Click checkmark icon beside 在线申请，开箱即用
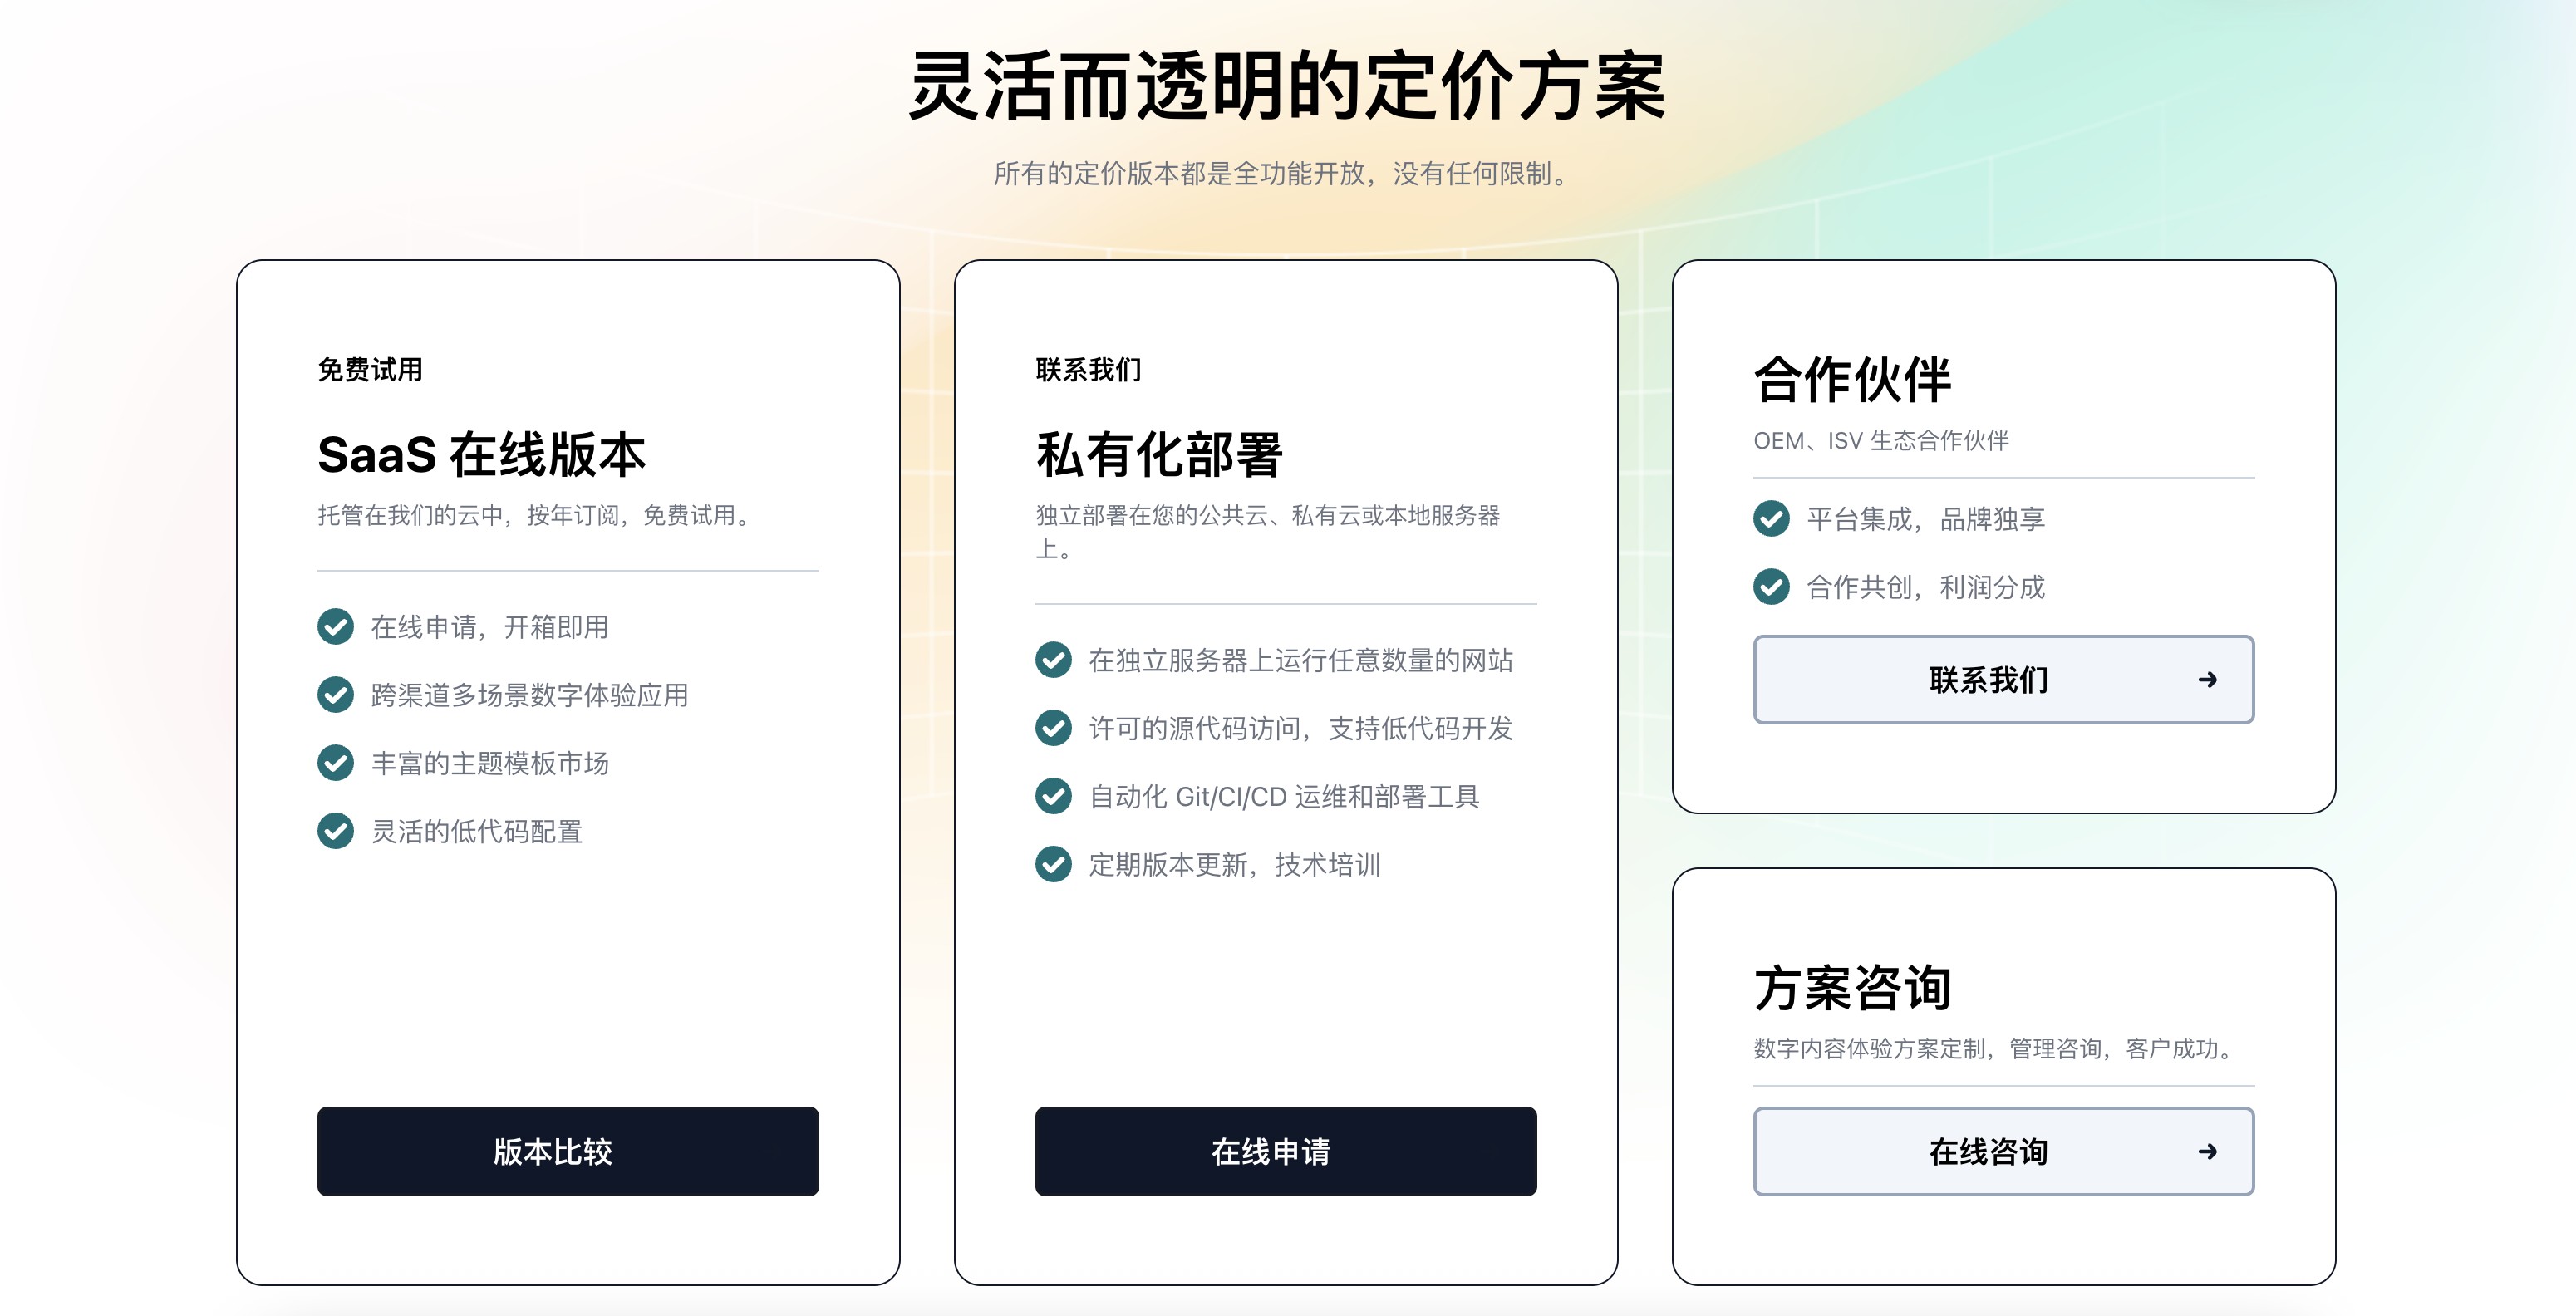 pyautogui.click(x=335, y=627)
